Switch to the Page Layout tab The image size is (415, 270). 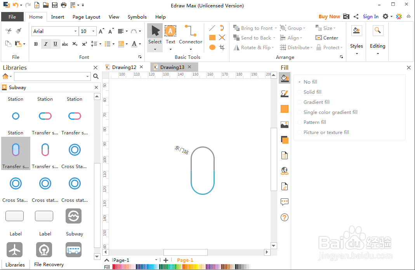point(86,17)
